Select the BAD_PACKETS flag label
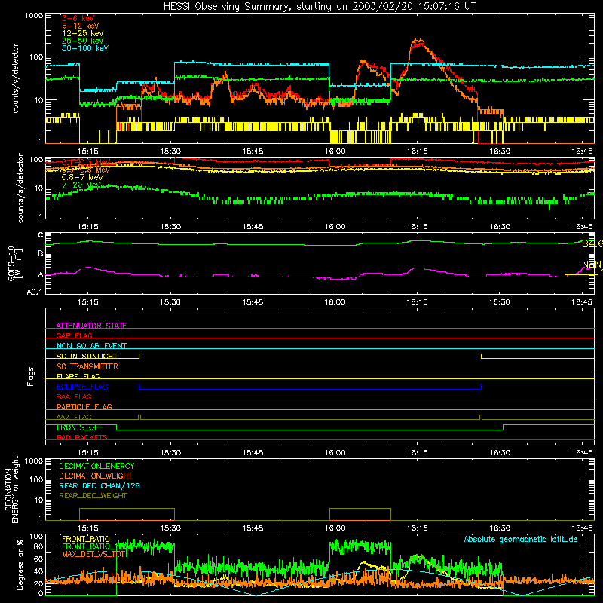The width and height of the screenshot is (603, 603). click(82, 437)
